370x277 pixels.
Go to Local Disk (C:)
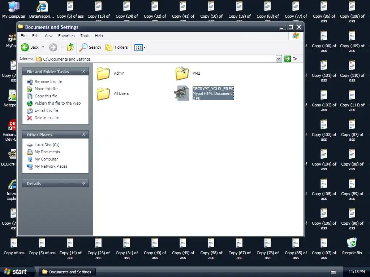tap(47, 145)
